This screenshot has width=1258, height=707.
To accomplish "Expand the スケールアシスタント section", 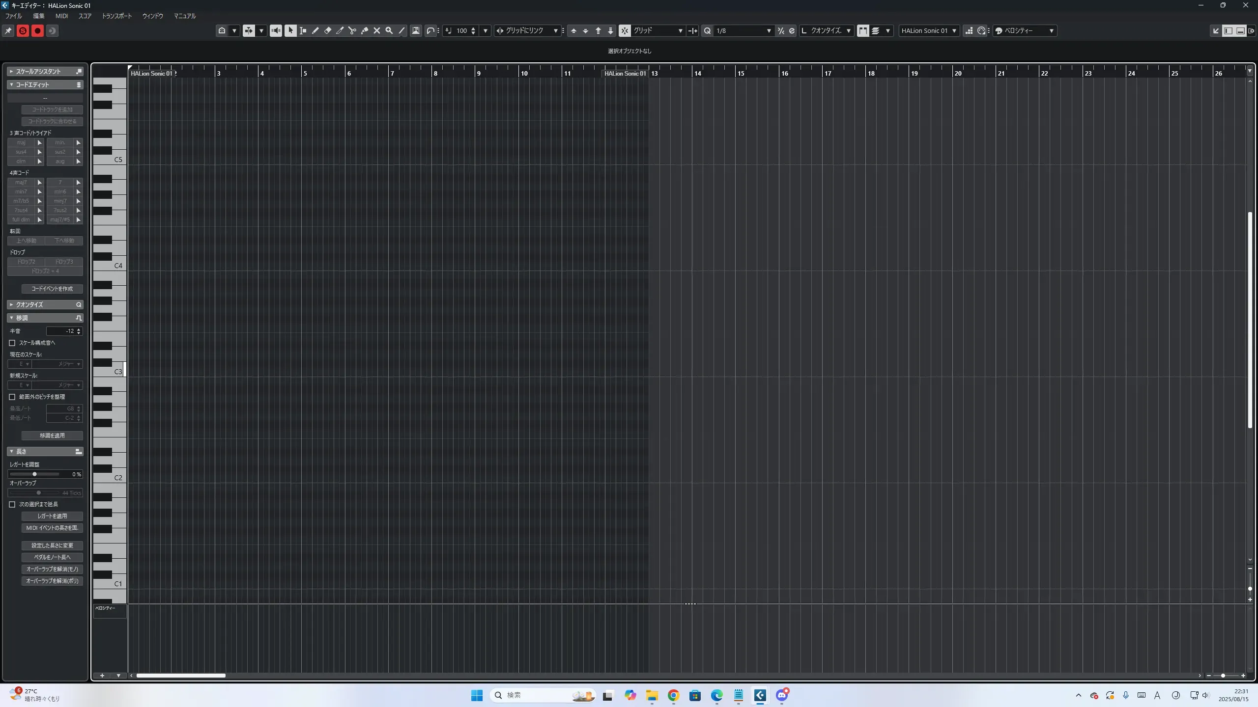I will click(x=38, y=72).
